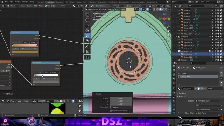
Task: Select the Move tool in viewport toolbar
Action: (x=87, y=26)
